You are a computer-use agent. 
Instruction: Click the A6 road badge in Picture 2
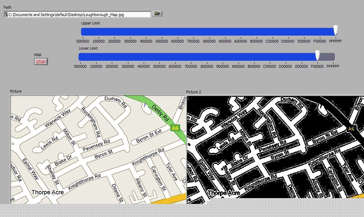pos(351,129)
